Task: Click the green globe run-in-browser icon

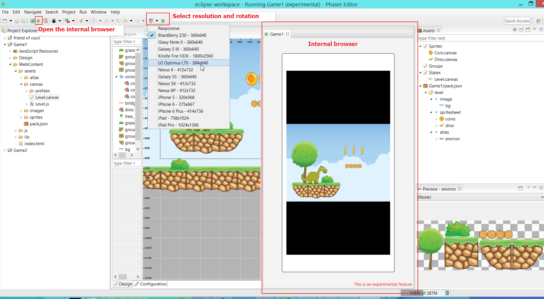Action: coord(32,21)
